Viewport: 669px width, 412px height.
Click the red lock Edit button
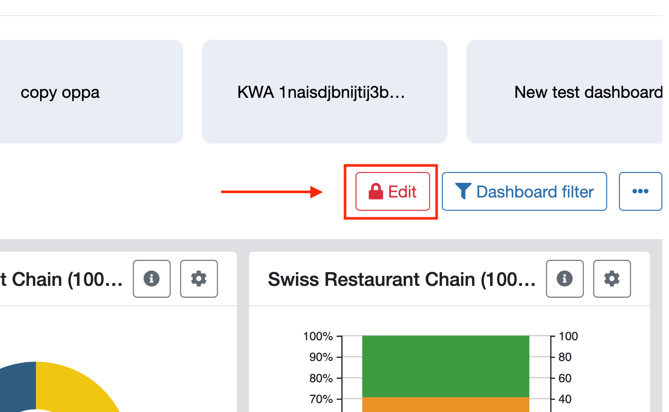click(392, 191)
